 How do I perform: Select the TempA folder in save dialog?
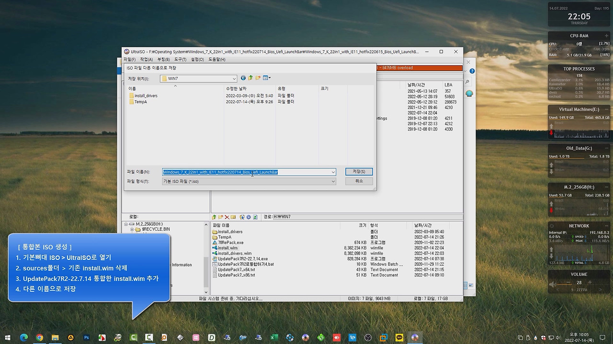click(138, 102)
